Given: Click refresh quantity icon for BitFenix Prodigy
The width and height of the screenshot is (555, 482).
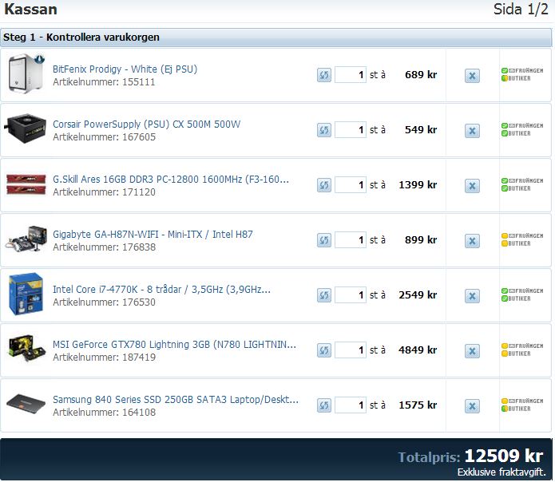Looking at the screenshot, I should point(324,75).
